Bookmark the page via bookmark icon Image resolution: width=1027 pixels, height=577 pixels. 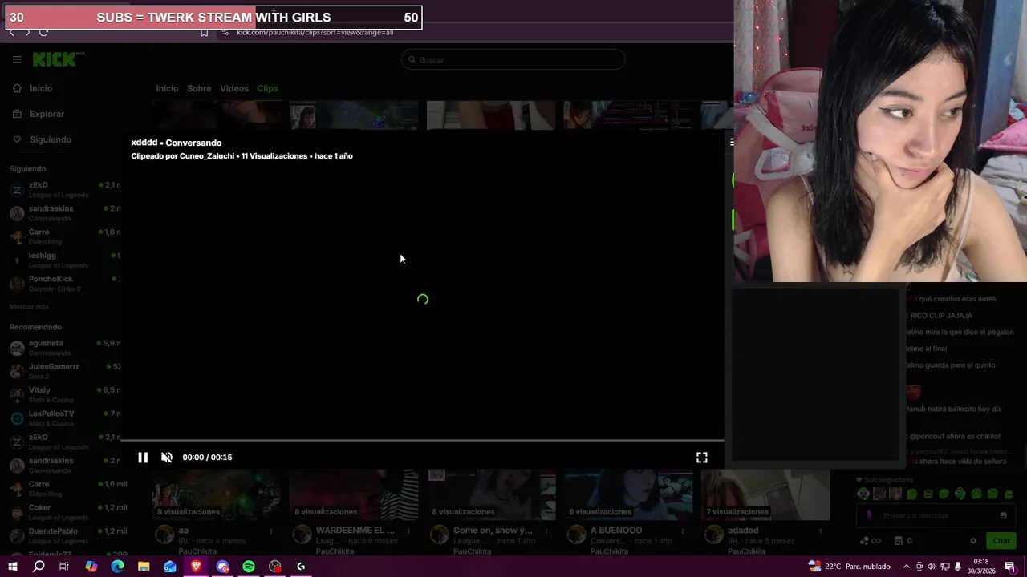pos(204,32)
